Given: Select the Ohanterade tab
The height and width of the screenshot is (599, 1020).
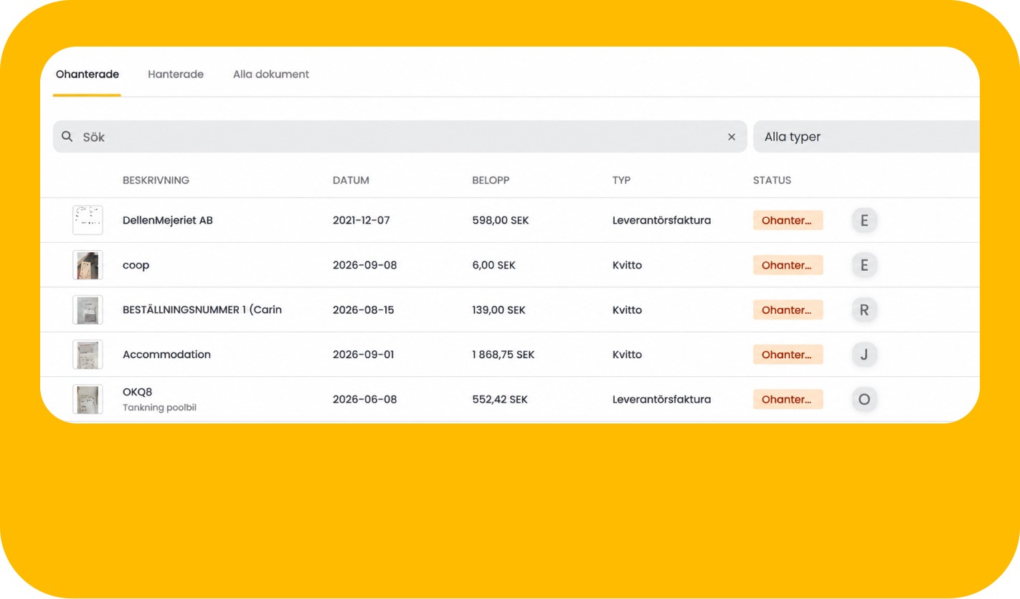Looking at the screenshot, I should (88, 74).
